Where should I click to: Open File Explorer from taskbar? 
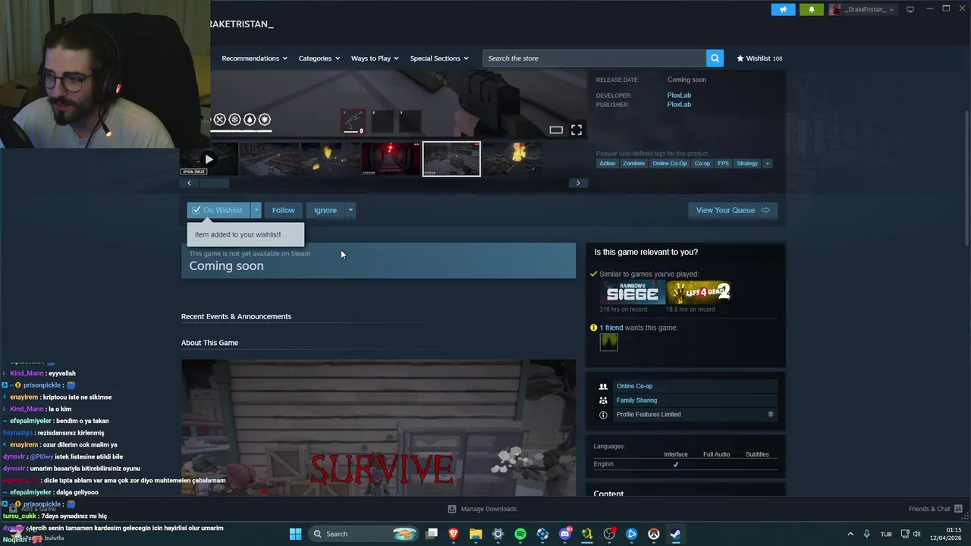pyautogui.click(x=476, y=534)
